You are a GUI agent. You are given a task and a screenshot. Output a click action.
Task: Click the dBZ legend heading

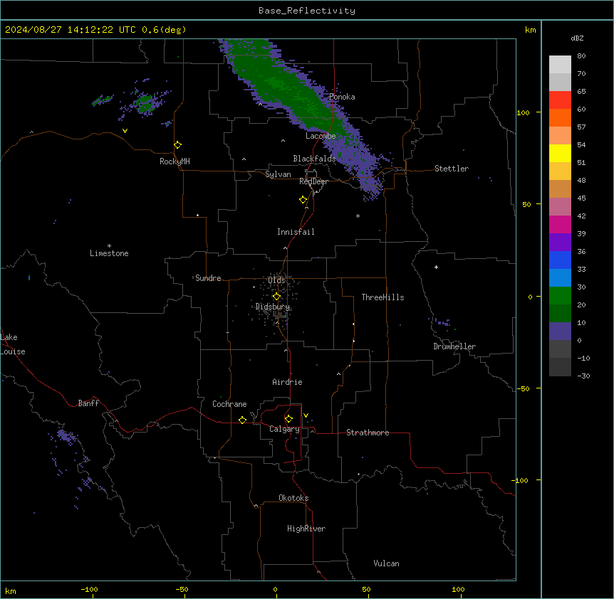[x=577, y=38]
